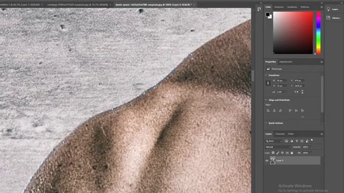Lock layer position
The width and height of the screenshot is (344, 193).
(282, 153)
